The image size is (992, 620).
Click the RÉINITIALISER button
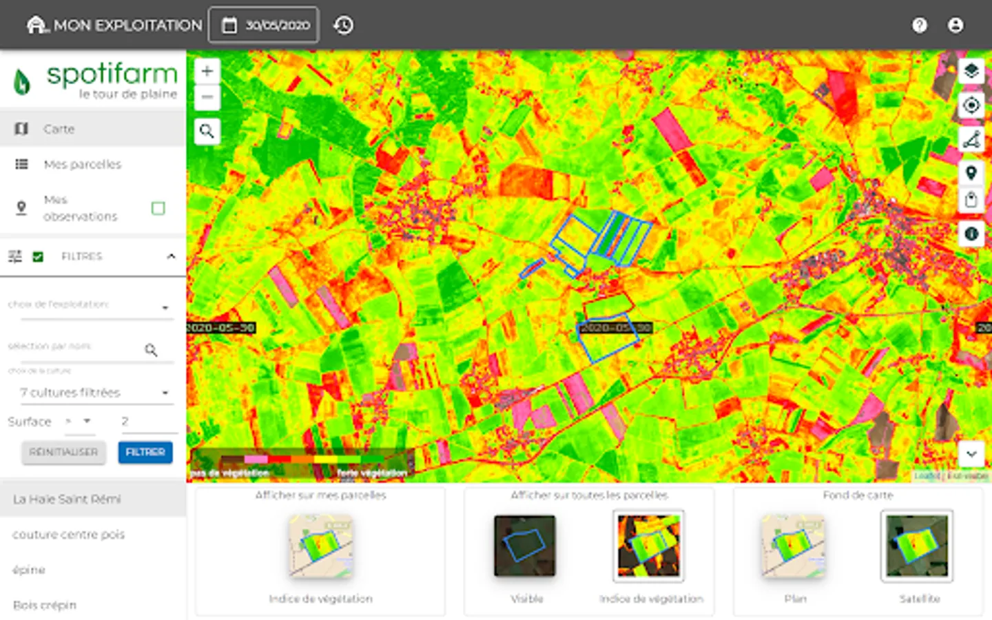(63, 452)
